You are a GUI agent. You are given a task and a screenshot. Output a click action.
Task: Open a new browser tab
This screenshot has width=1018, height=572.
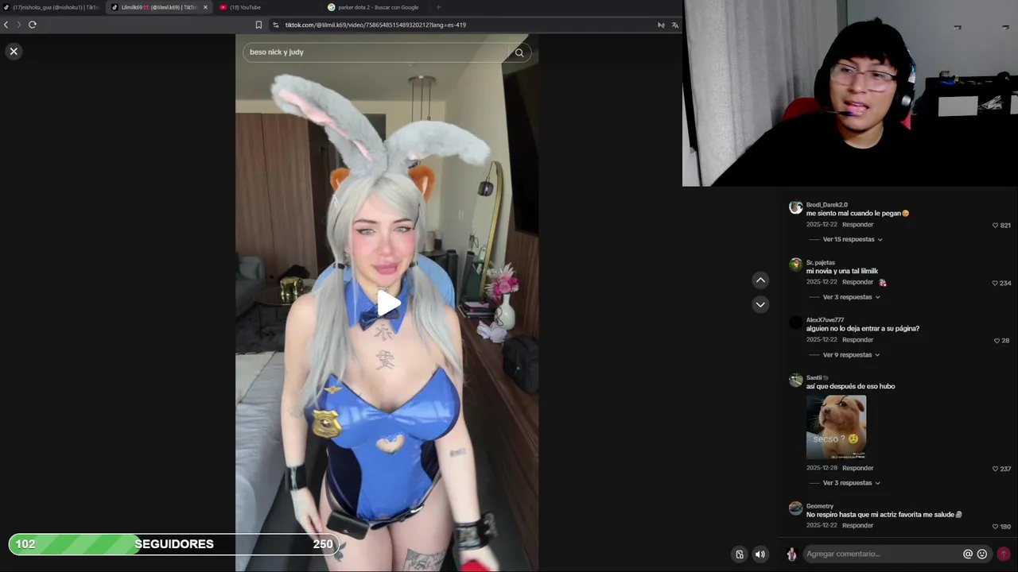(438, 7)
